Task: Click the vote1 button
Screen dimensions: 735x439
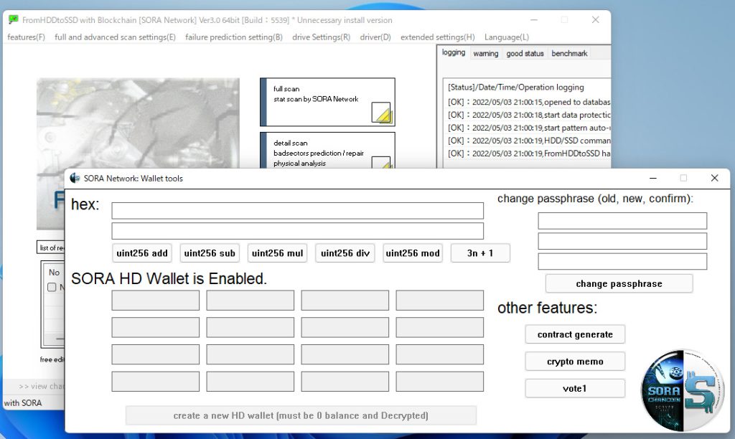Action: 575,388
